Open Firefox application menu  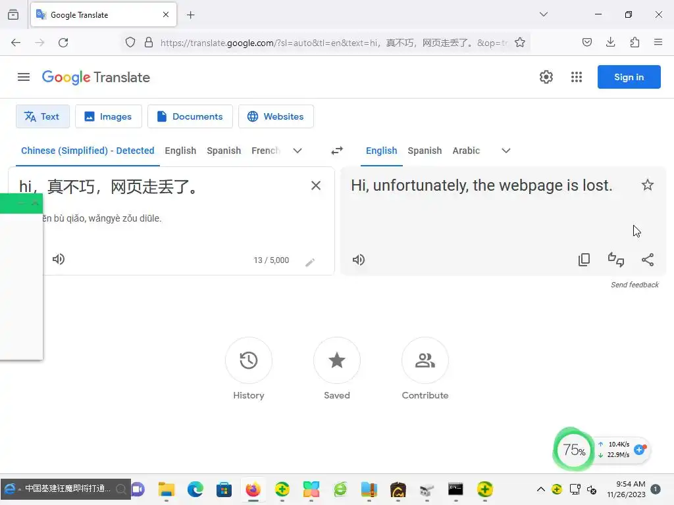[658, 43]
